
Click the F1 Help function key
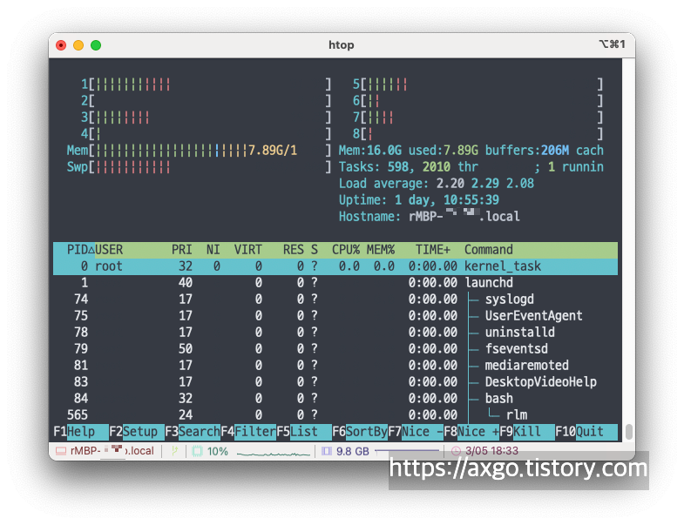[x=81, y=432]
